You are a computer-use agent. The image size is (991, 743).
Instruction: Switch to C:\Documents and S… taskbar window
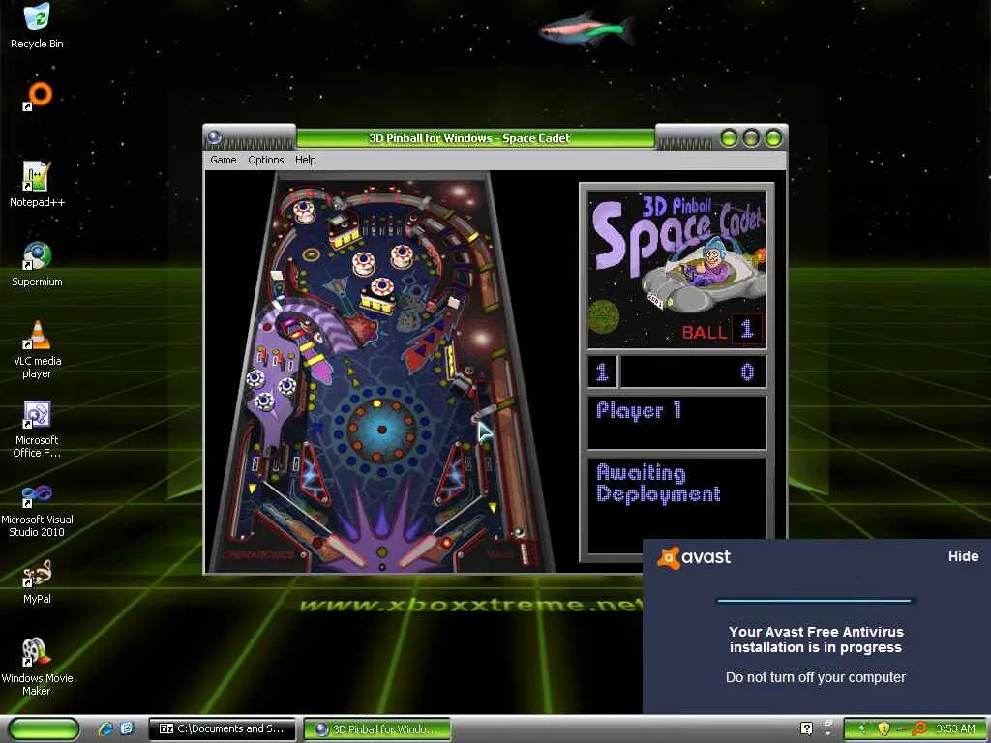pos(222,729)
